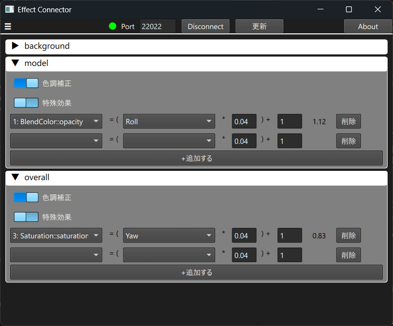Click the green connection status indicator

pyautogui.click(x=113, y=26)
